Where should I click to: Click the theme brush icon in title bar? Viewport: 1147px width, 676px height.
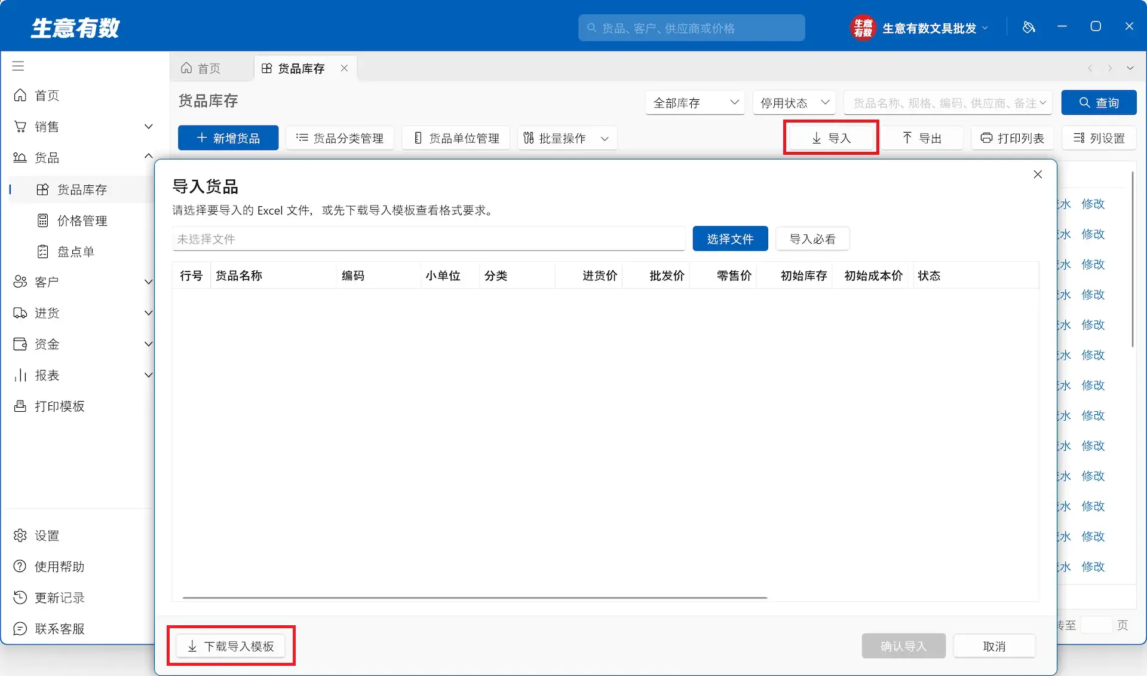pyautogui.click(x=1028, y=27)
